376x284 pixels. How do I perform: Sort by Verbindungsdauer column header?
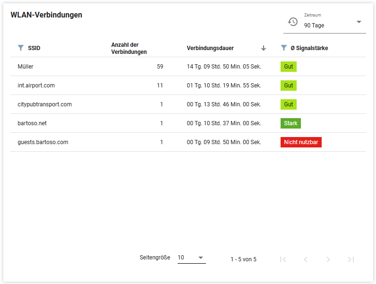click(210, 48)
